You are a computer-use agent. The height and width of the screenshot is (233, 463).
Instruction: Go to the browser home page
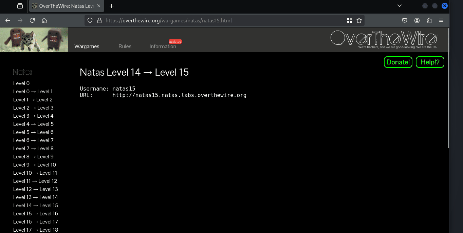[44, 20]
